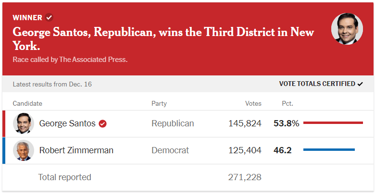The width and height of the screenshot is (375, 196).
Task: Open George Santos's large banner portrait
Action: tap(347, 29)
